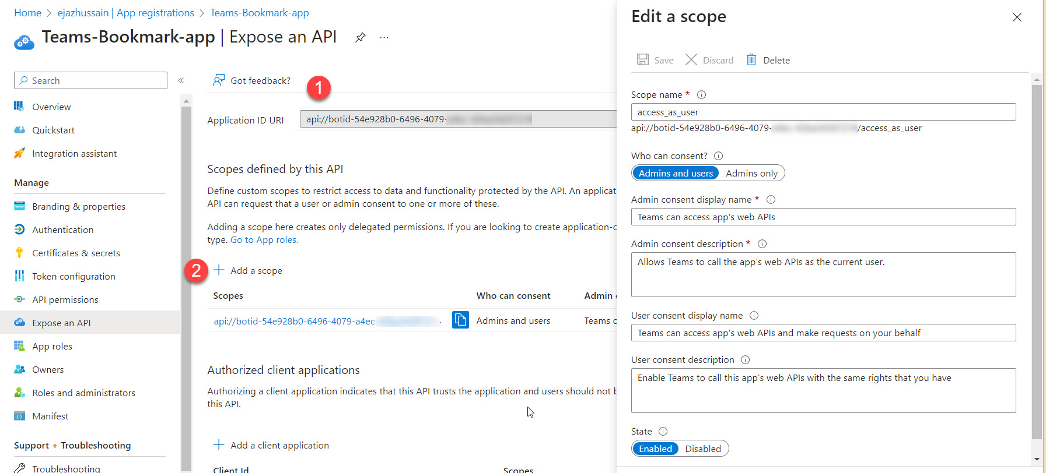Click the Save floppy disk icon

[x=643, y=59]
